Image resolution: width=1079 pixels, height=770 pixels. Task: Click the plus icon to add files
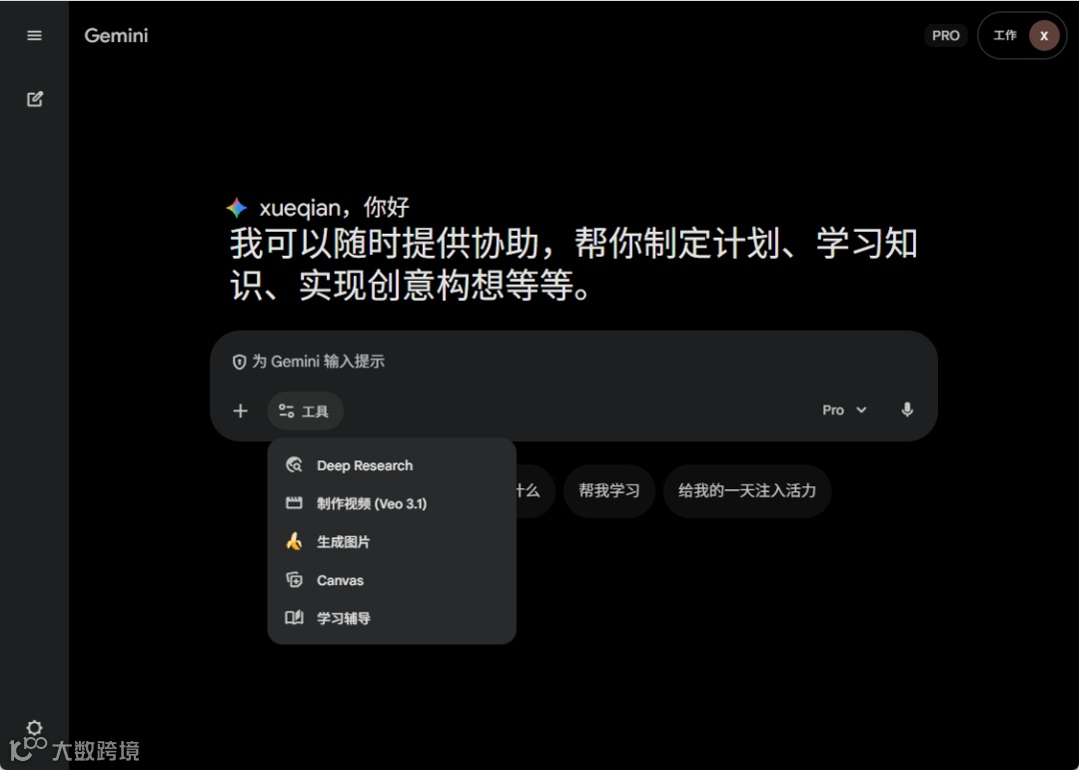240,411
